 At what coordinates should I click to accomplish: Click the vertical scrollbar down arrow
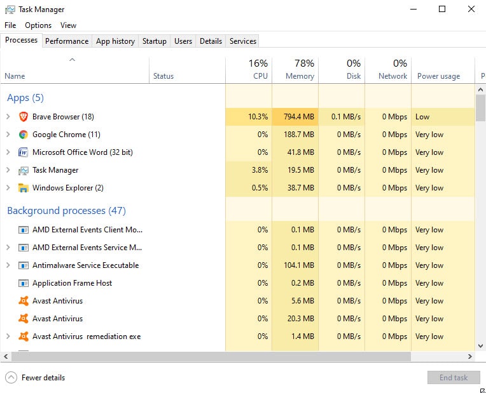[480, 346]
